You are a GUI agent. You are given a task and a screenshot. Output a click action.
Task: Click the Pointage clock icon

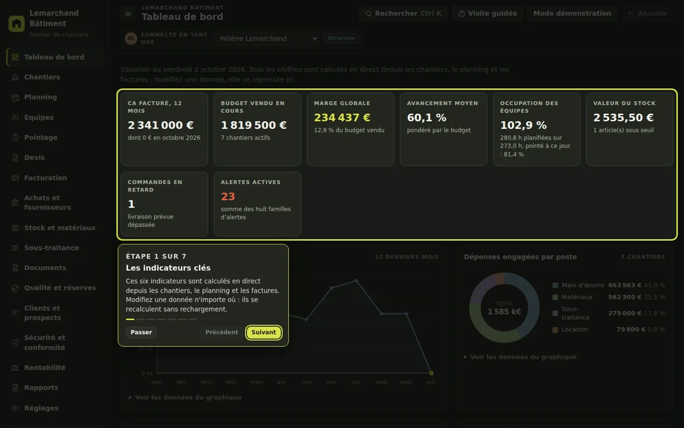pos(15,137)
